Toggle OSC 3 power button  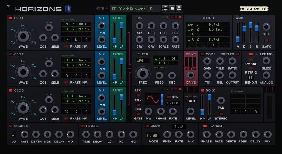pos(10,90)
